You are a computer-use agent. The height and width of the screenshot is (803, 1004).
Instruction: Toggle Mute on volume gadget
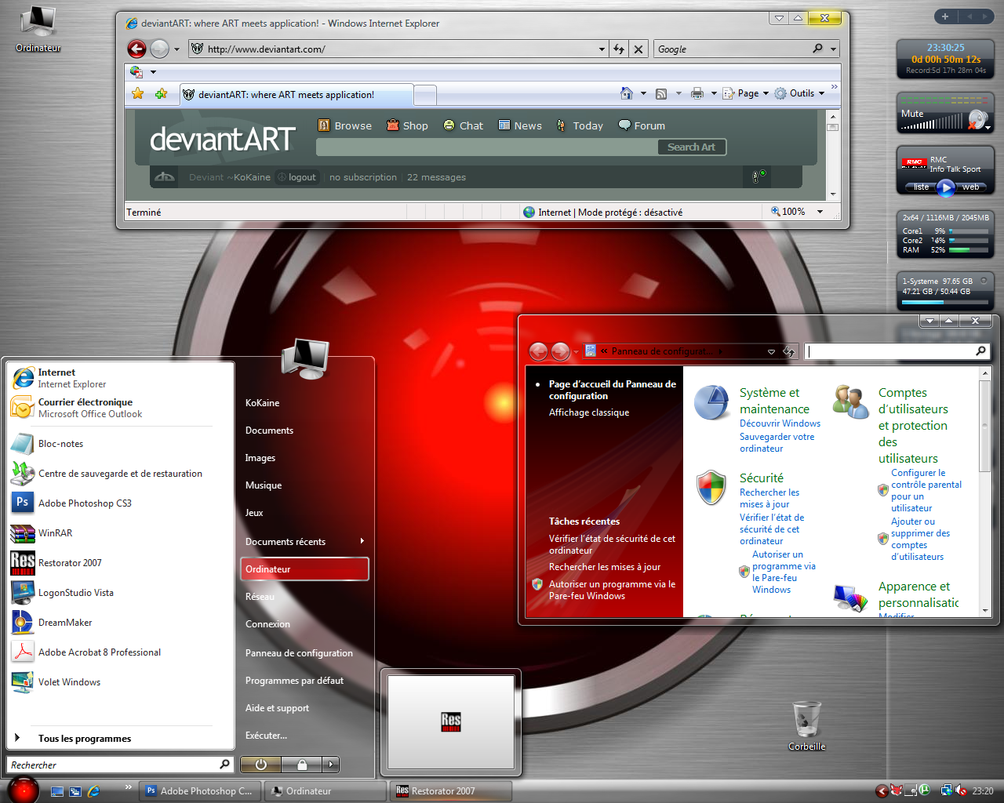point(977,119)
